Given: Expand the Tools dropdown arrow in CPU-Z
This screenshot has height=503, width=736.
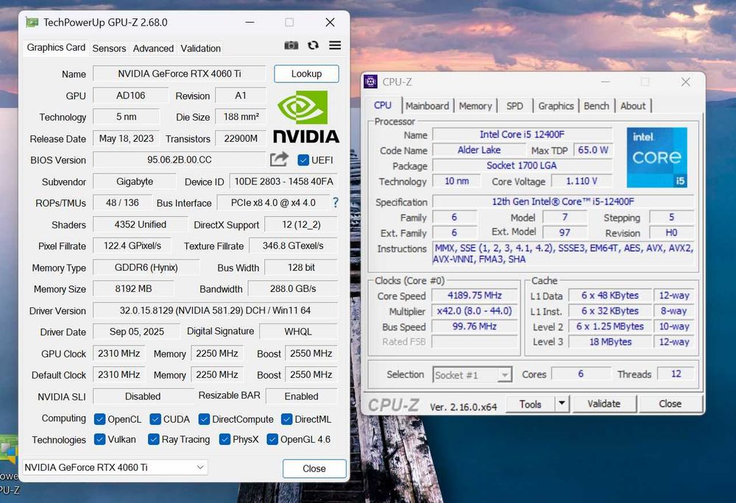Looking at the screenshot, I should click(x=562, y=403).
